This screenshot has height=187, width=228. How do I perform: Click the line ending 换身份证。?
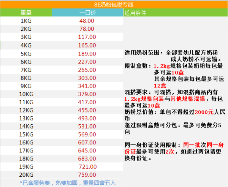coord(138,158)
